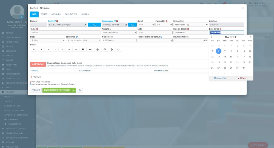This screenshot has height=148, width=274.
Task: Click the print icon in the Détails toolbar
Action: pos(98,50)
